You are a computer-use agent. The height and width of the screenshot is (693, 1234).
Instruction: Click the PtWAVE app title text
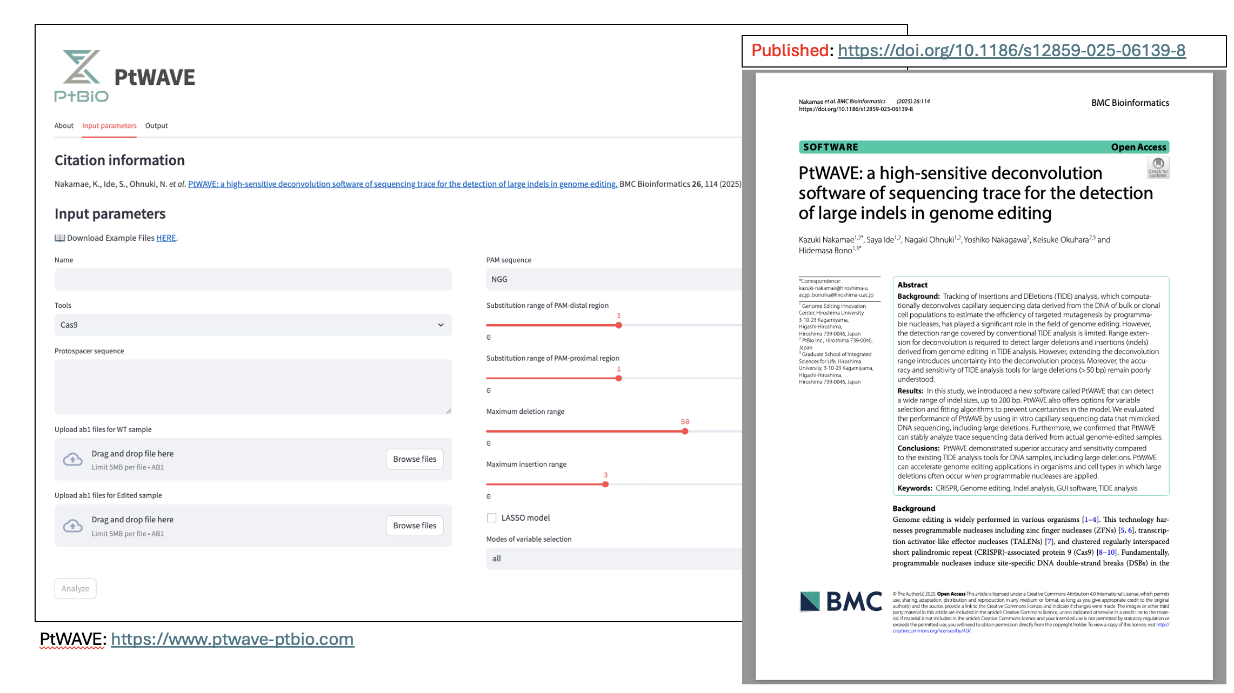pyautogui.click(x=155, y=78)
